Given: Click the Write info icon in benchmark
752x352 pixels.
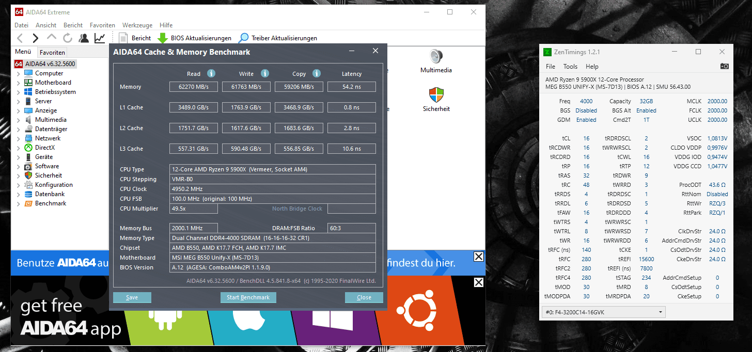Looking at the screenshot, I should tap(265, 73).
